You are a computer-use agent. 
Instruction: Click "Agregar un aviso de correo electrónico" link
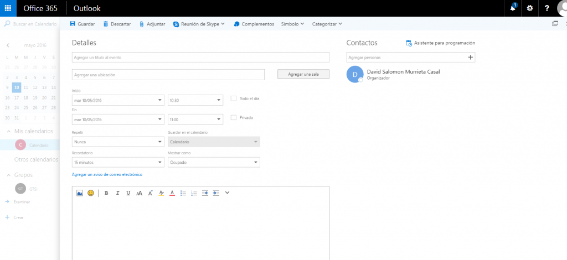[107, 175]
